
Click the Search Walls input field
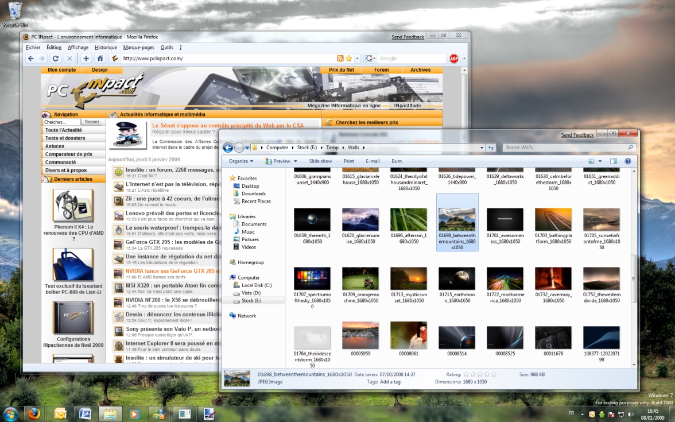point(565,147)
